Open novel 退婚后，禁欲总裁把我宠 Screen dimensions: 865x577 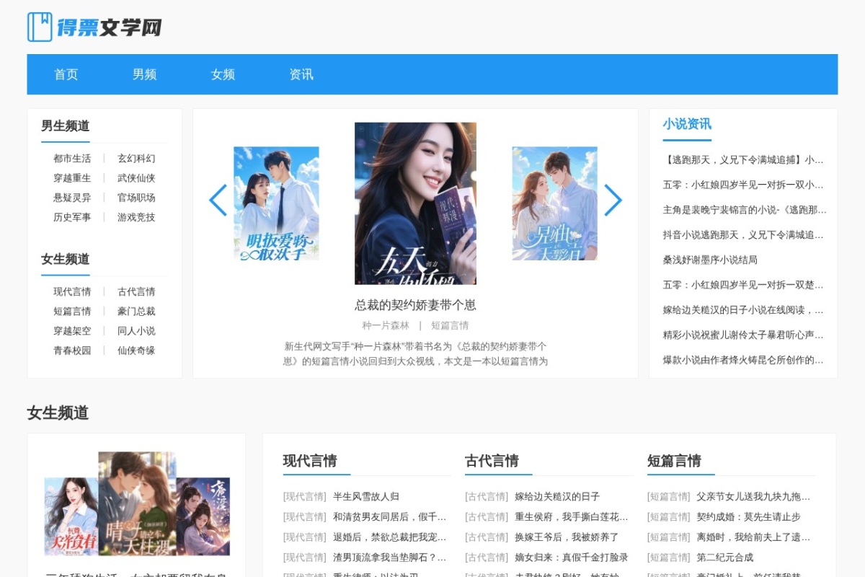click(x=390, y=537)
